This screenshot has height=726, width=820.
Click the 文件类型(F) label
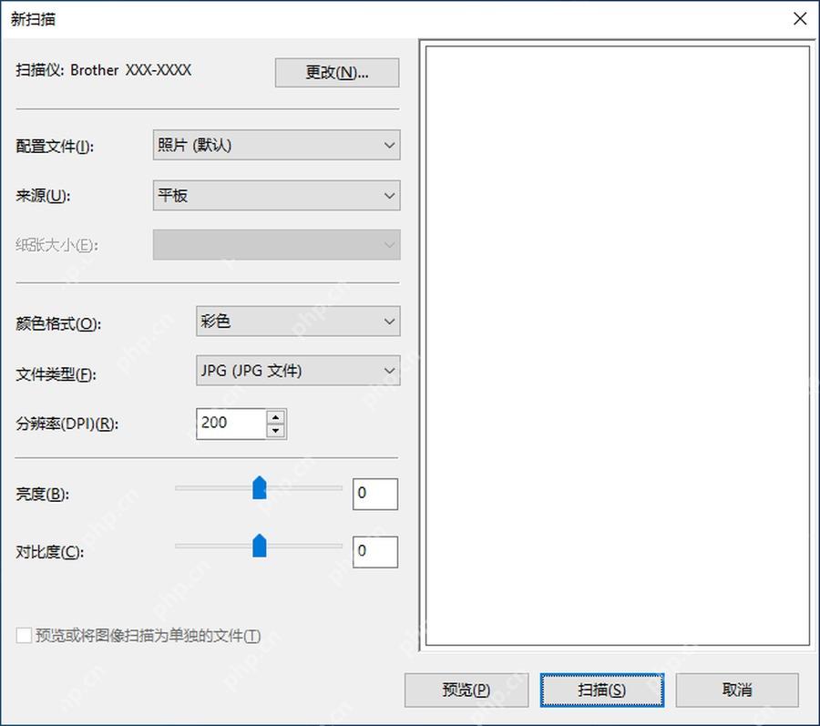pyautogui.click(x=56, y=373)
